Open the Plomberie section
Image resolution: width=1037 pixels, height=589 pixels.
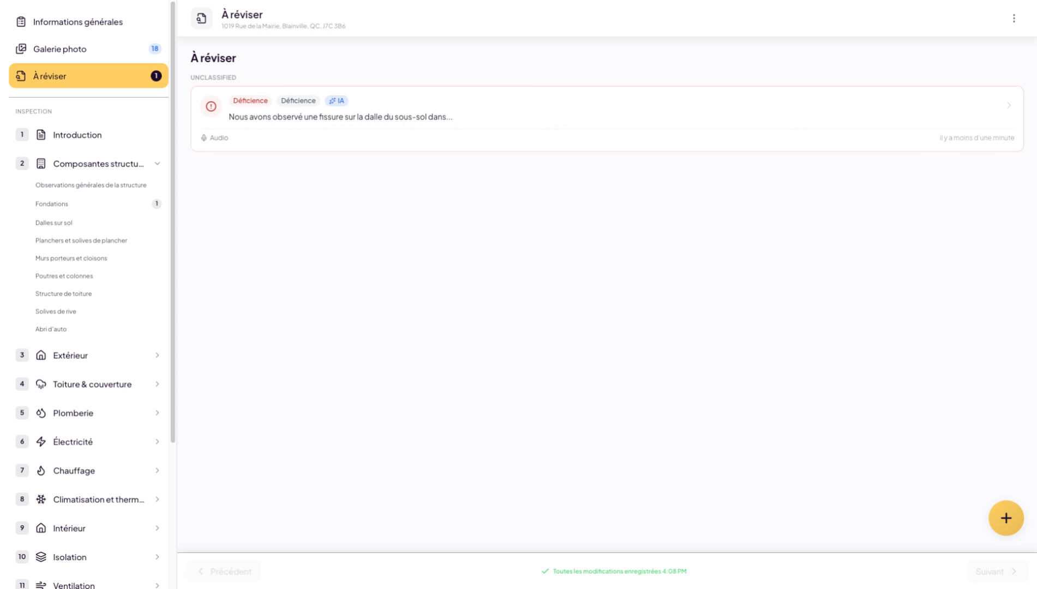pyautogui.click(x=88, y=413)
